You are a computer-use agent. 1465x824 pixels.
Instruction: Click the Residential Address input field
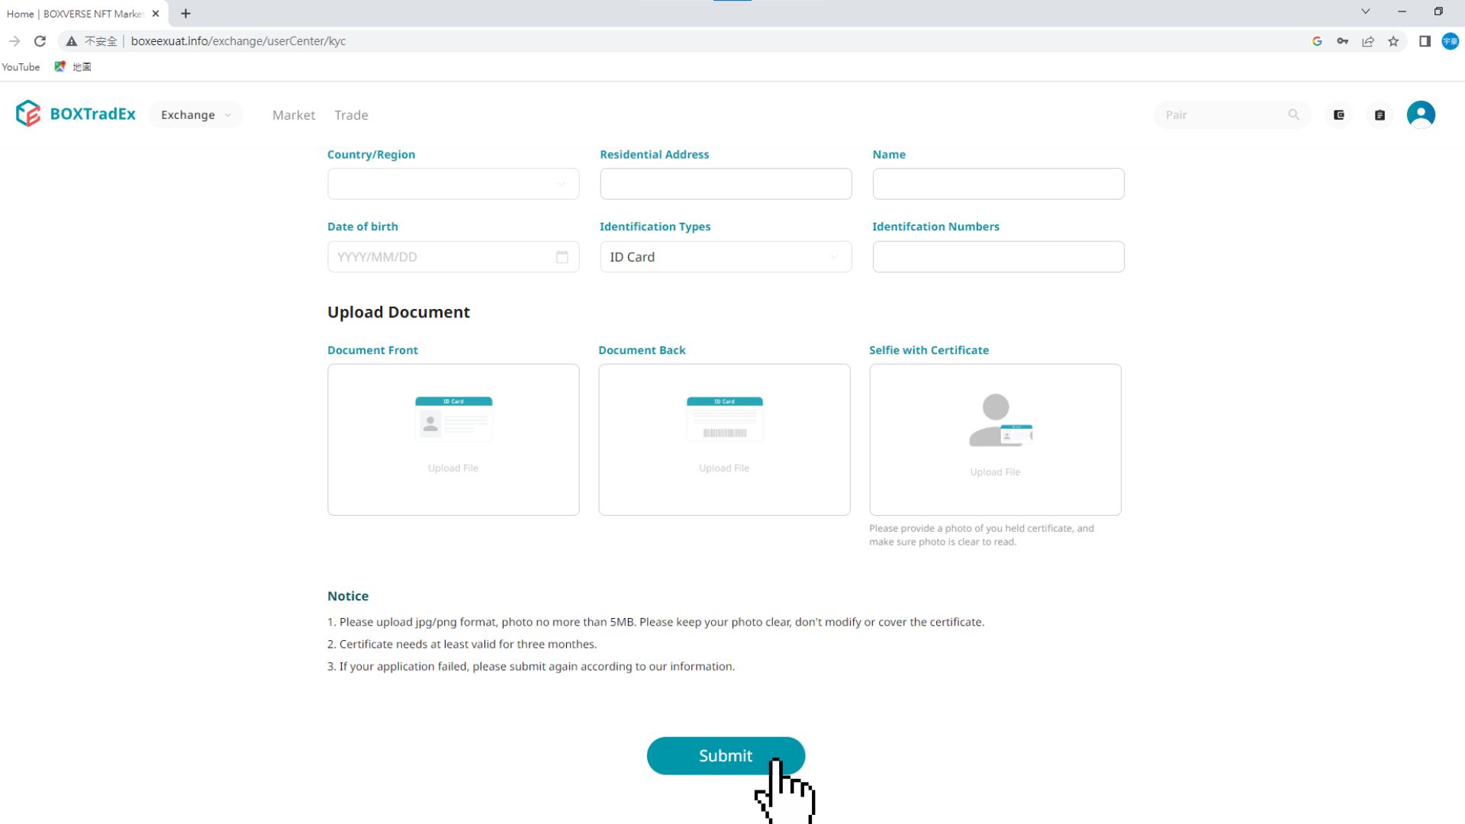(725, 184)
